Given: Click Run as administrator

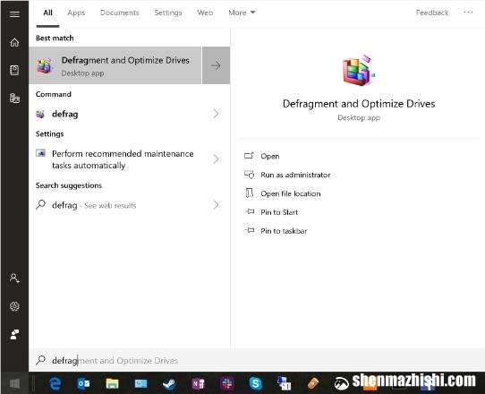Looking at the screenshot, I should (295, 175).
